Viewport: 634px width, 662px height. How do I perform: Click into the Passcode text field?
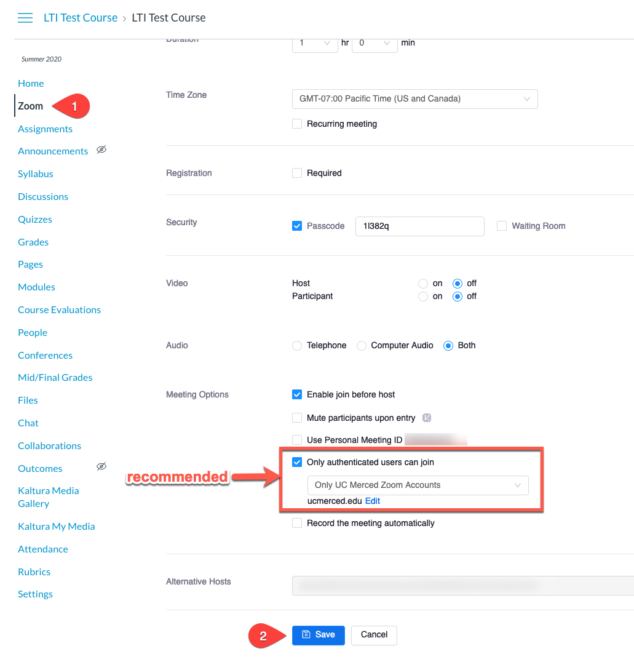coord(419,226)
